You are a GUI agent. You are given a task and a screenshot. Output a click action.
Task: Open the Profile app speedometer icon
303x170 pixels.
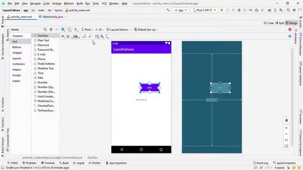[x=250, y=10]
